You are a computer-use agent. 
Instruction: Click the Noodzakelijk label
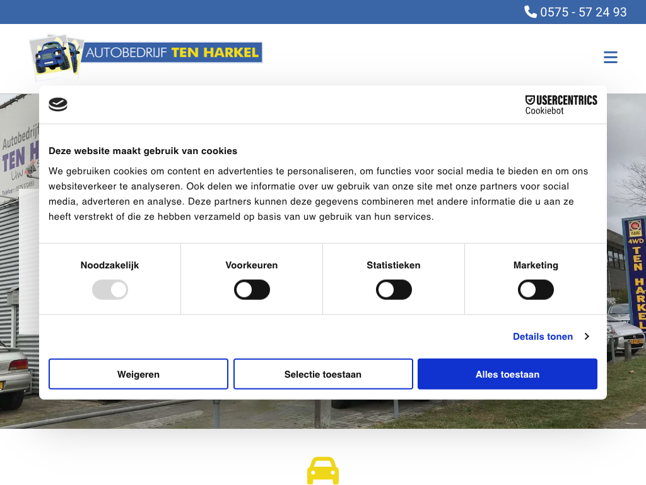coord(110,265)
